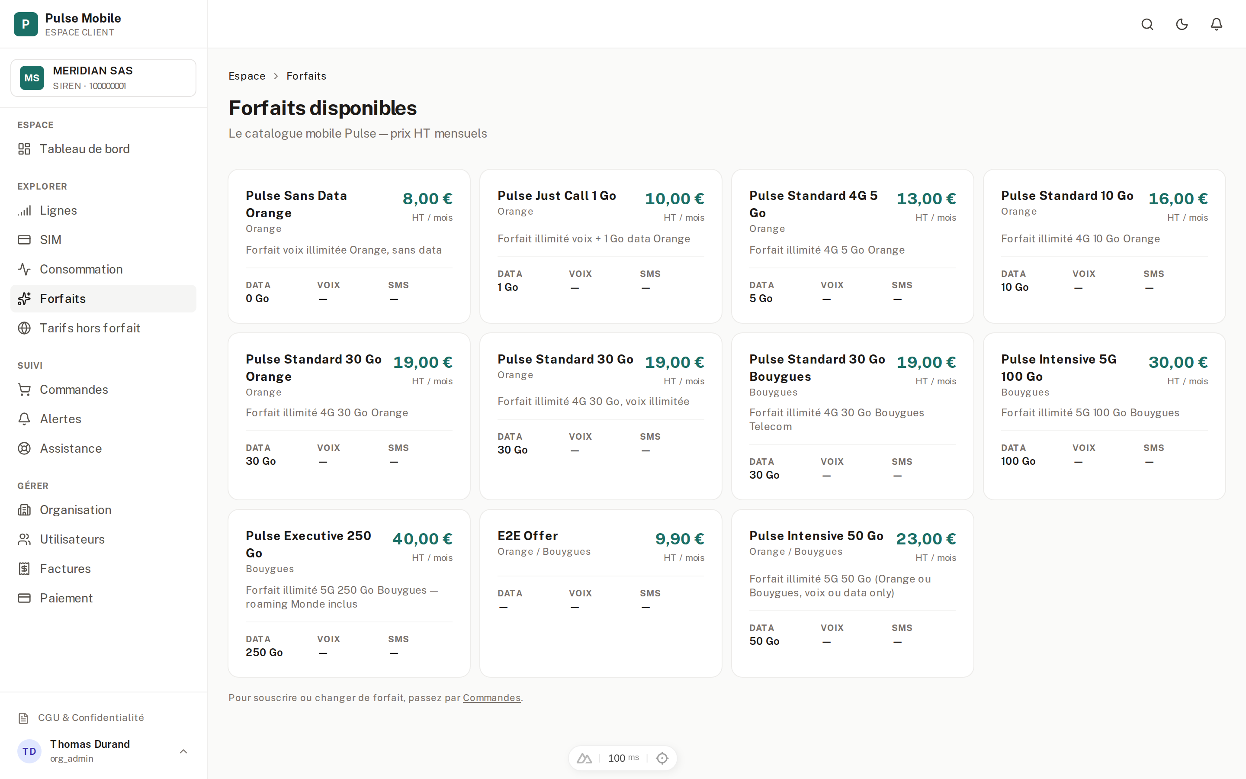Click the MS organisation avatar
Image resolution: width=1246 pixels, height=779 pixels.
(x=32, y=78)
